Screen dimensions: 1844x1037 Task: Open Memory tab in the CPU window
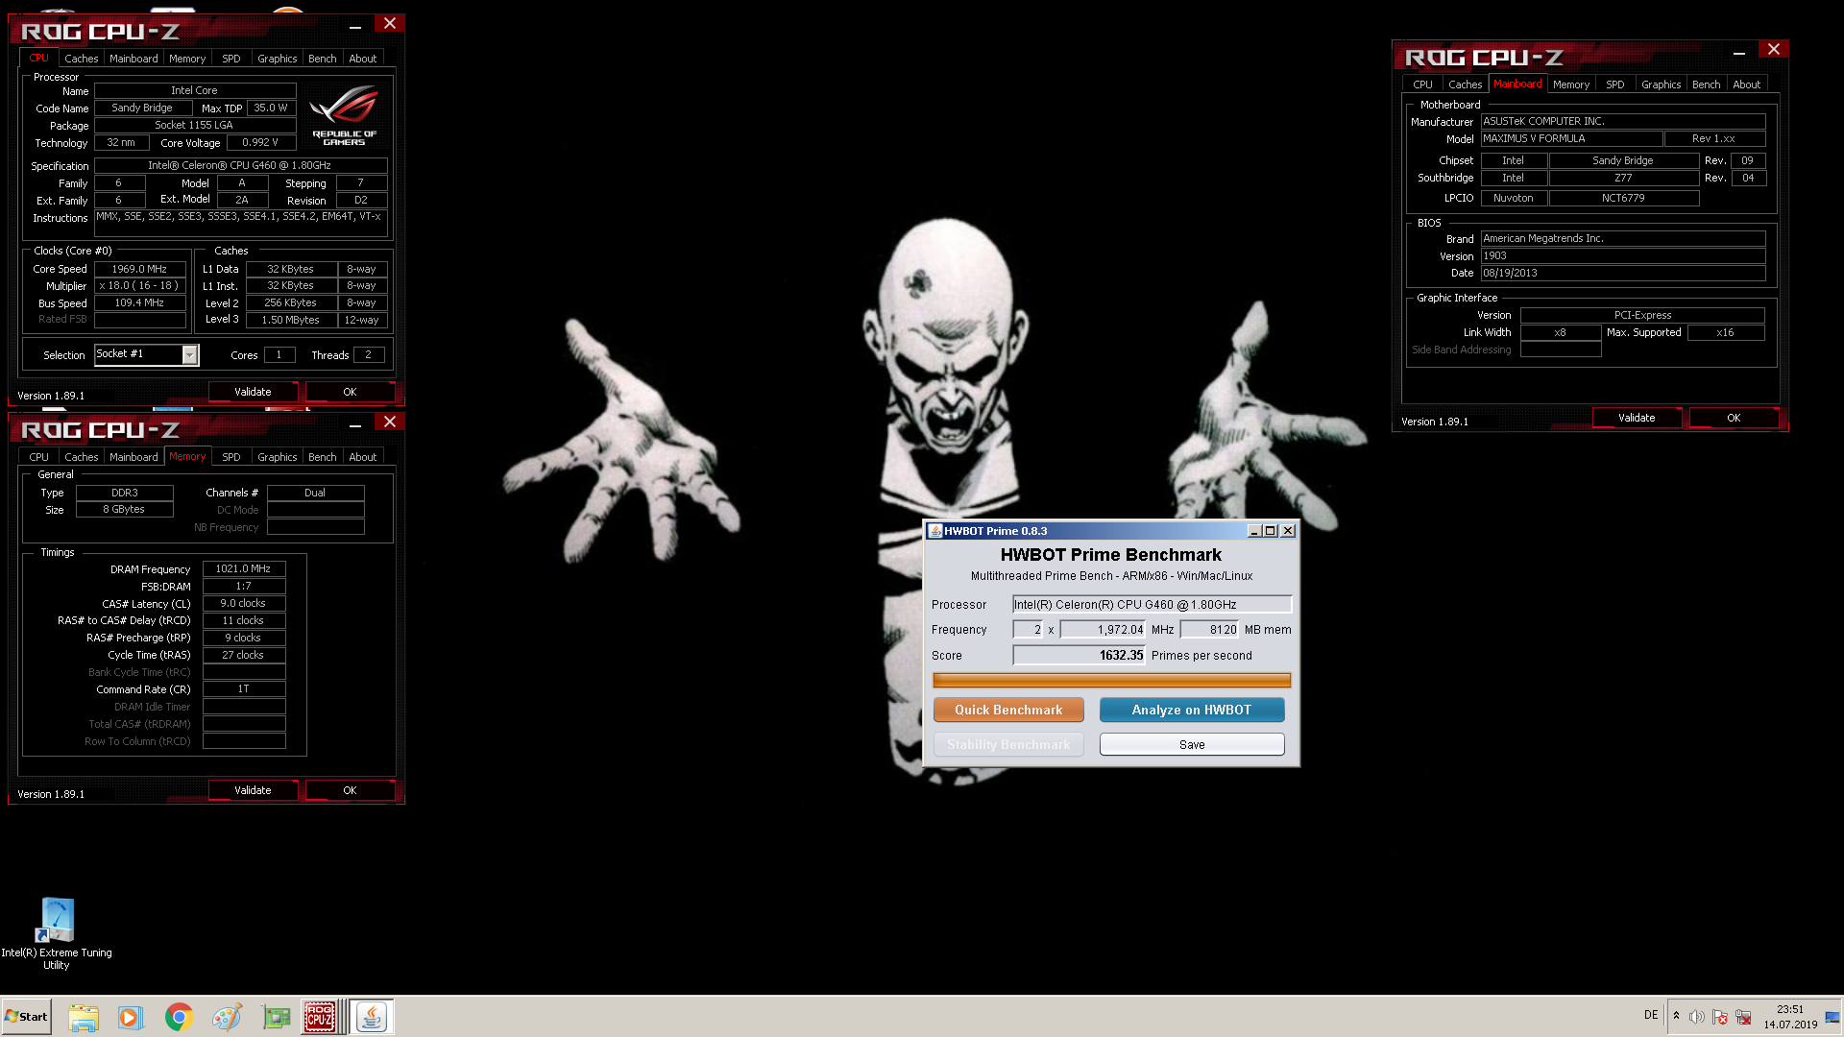187,59
